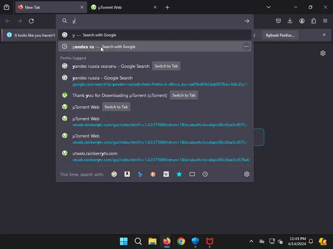
Task: Dismiss the refresh Firefox notification bar
Action: pos(324,35)
